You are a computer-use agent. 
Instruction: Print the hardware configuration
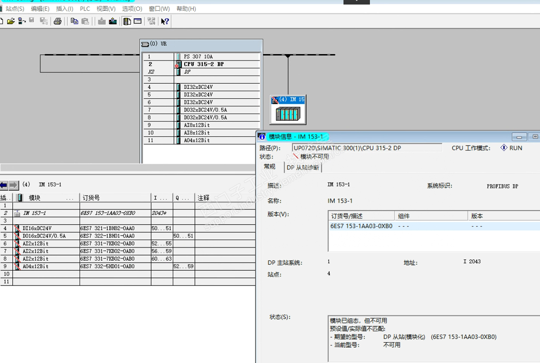[57, 21]
